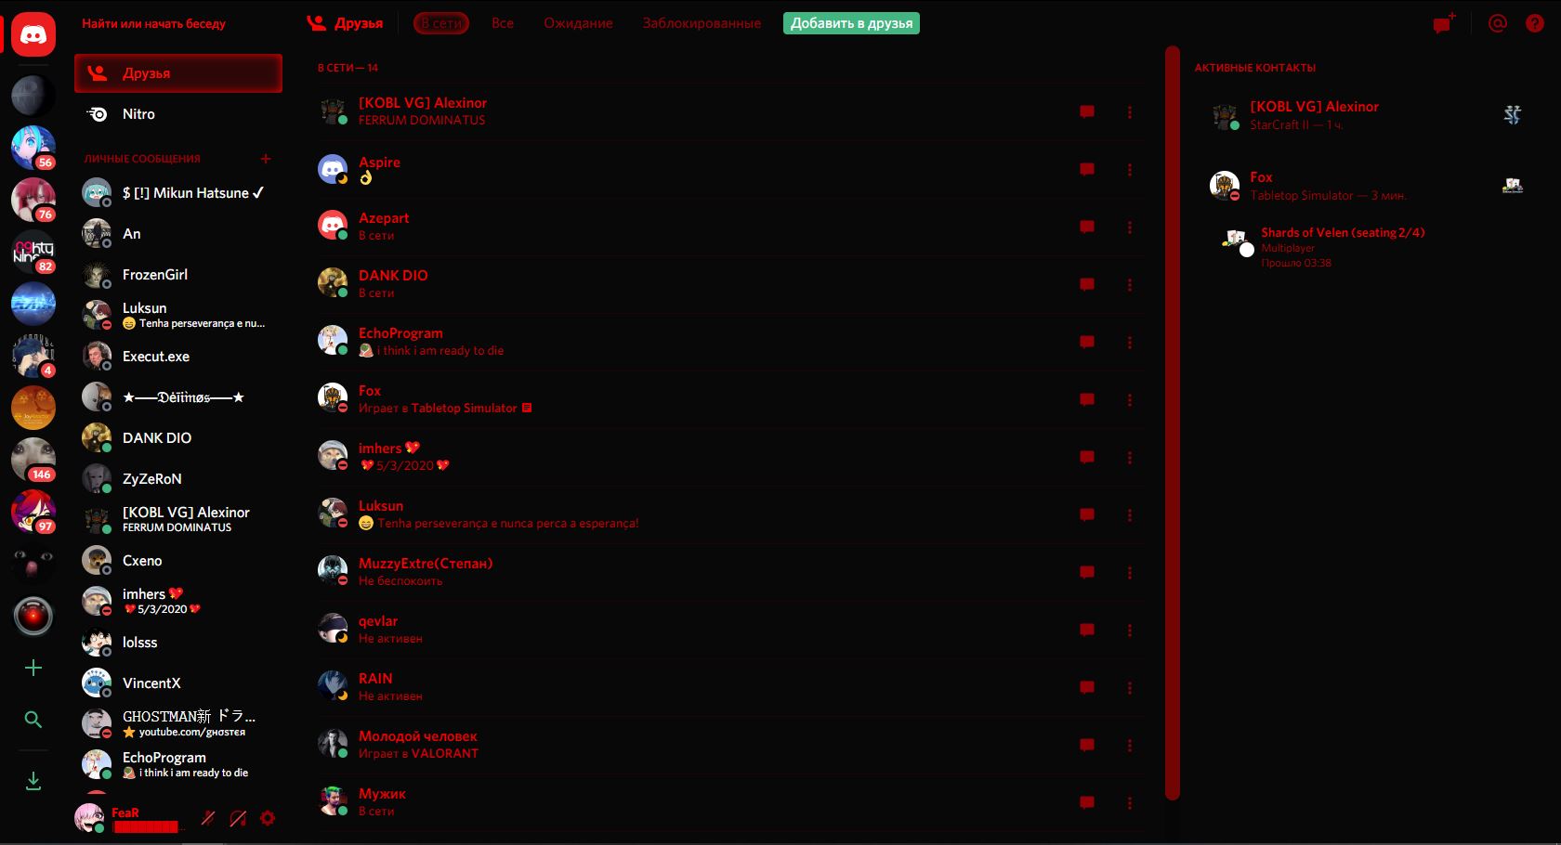Screen dimensions: 1561x845
Task: Select 'Друзья' in the sidebar
Action: (x=178, y=73)
